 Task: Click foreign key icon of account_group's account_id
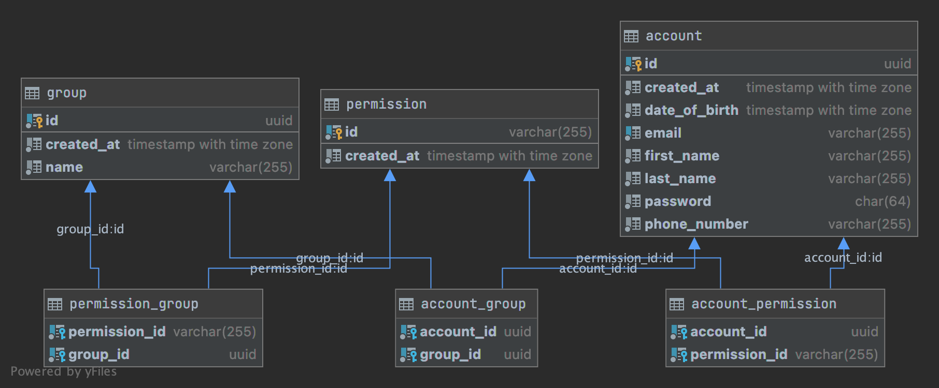(x=408, y=332)
